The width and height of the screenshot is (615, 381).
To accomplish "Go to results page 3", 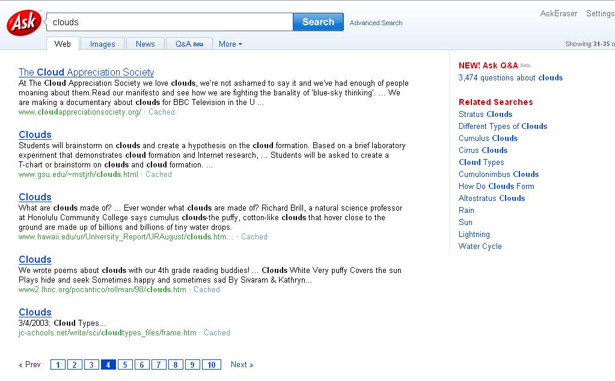I will point(91,365).
